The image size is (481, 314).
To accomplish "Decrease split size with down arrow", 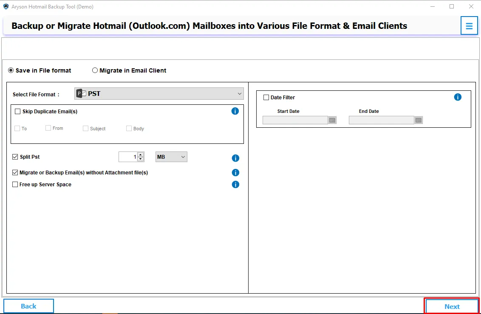I will coord(141,159).
